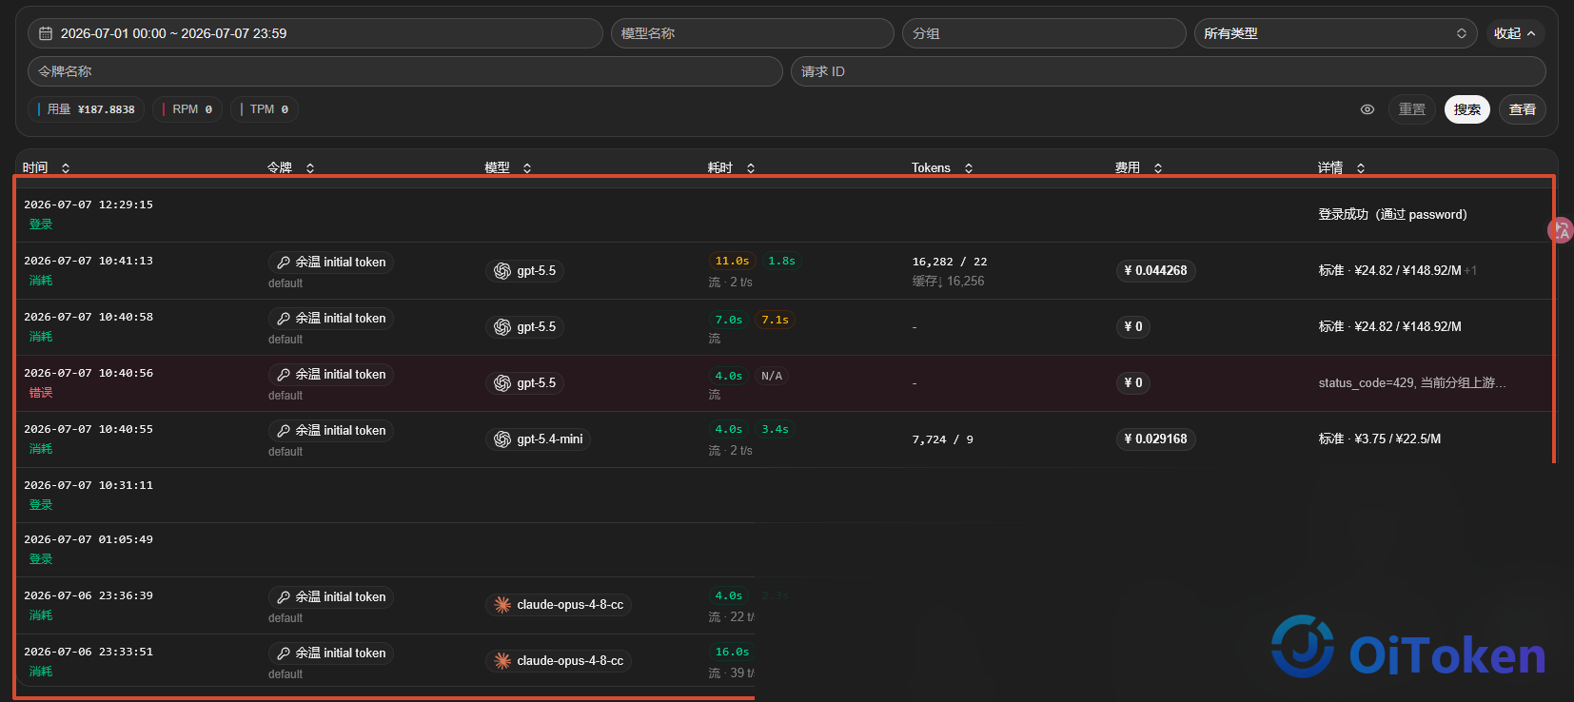Viewport: 1574px width, 702px height.
Task: Click the 令牌名称 input field
Action: pyautogui.click(x=405, y=71)
